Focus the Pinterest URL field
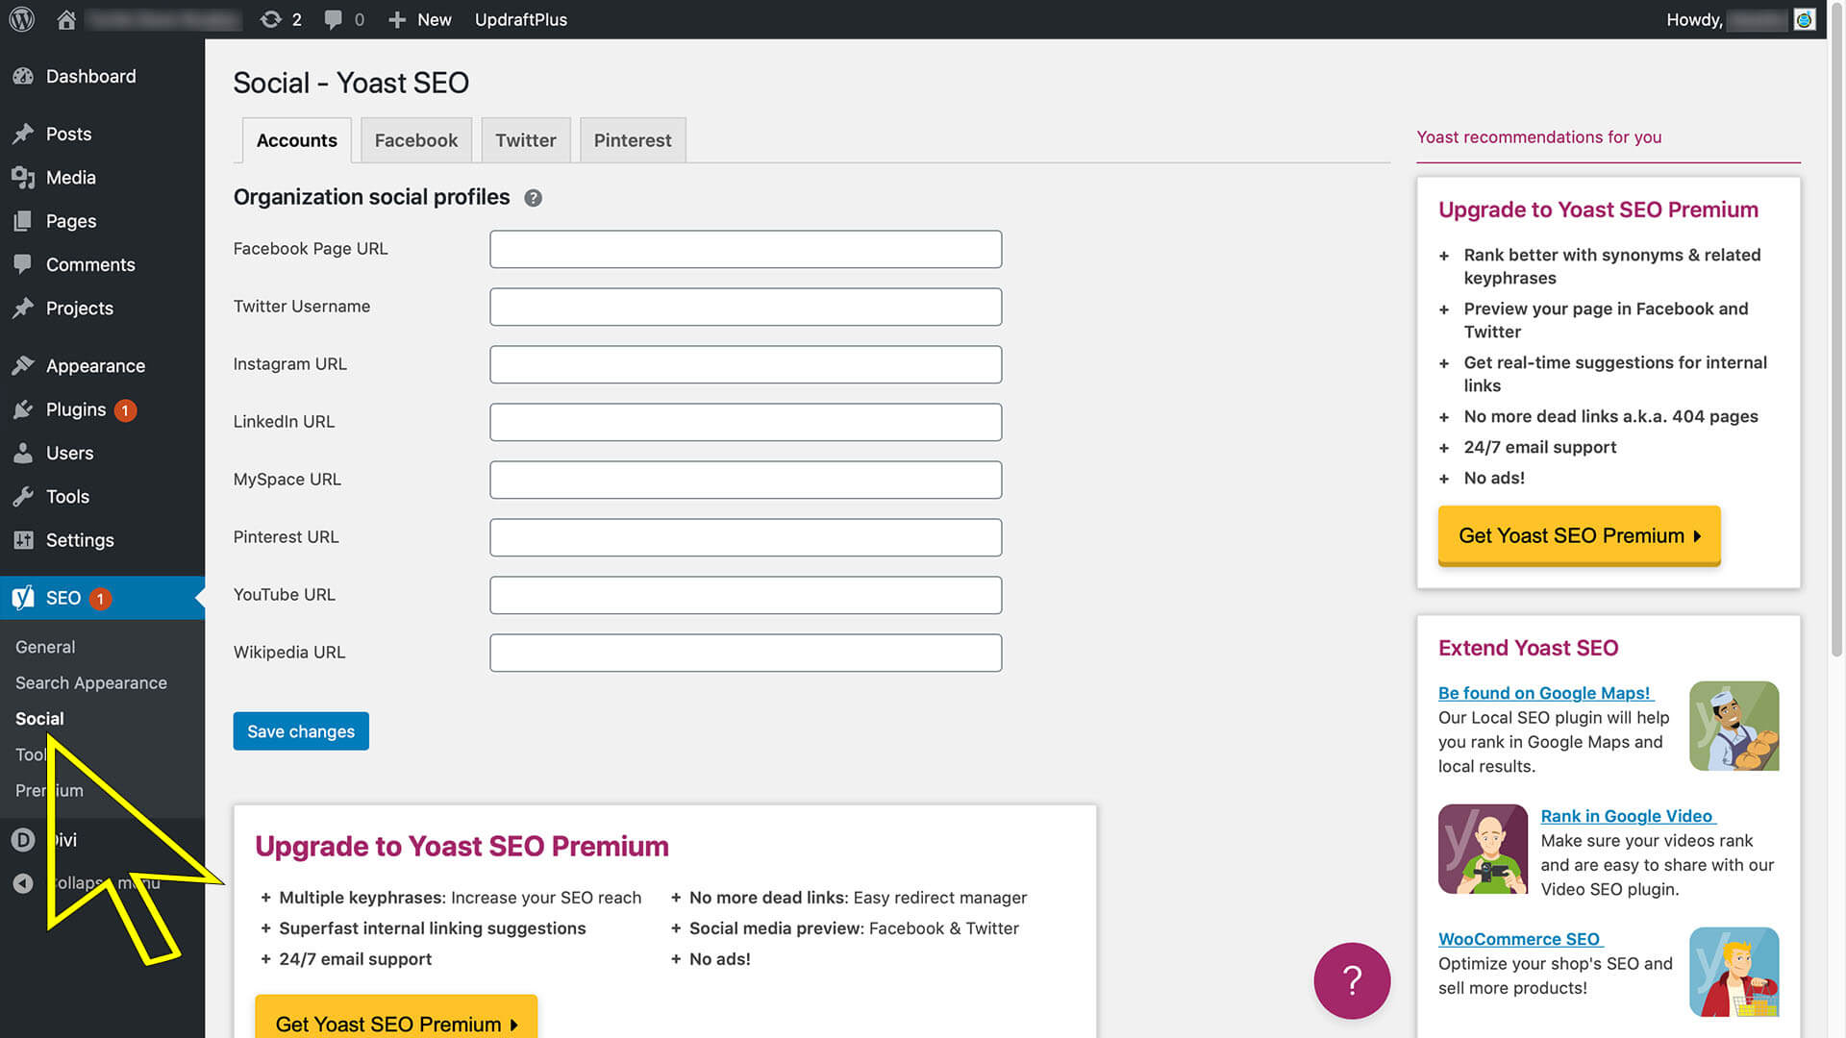 pos(745,537)
